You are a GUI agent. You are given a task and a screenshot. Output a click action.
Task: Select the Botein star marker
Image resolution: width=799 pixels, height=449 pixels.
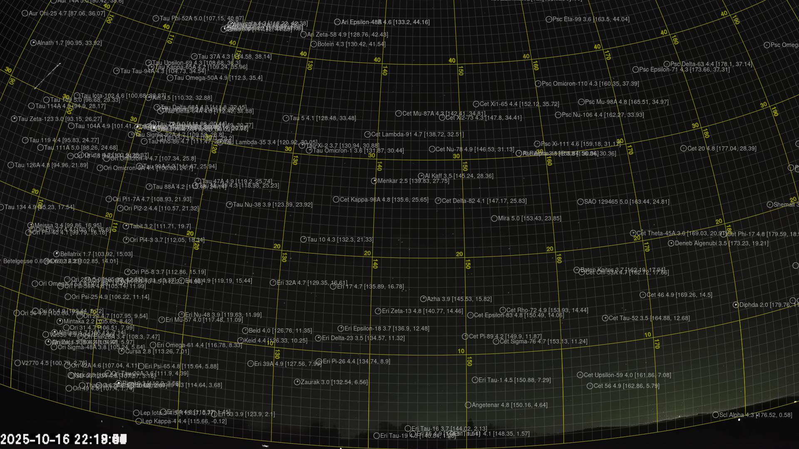coord(314,44)
